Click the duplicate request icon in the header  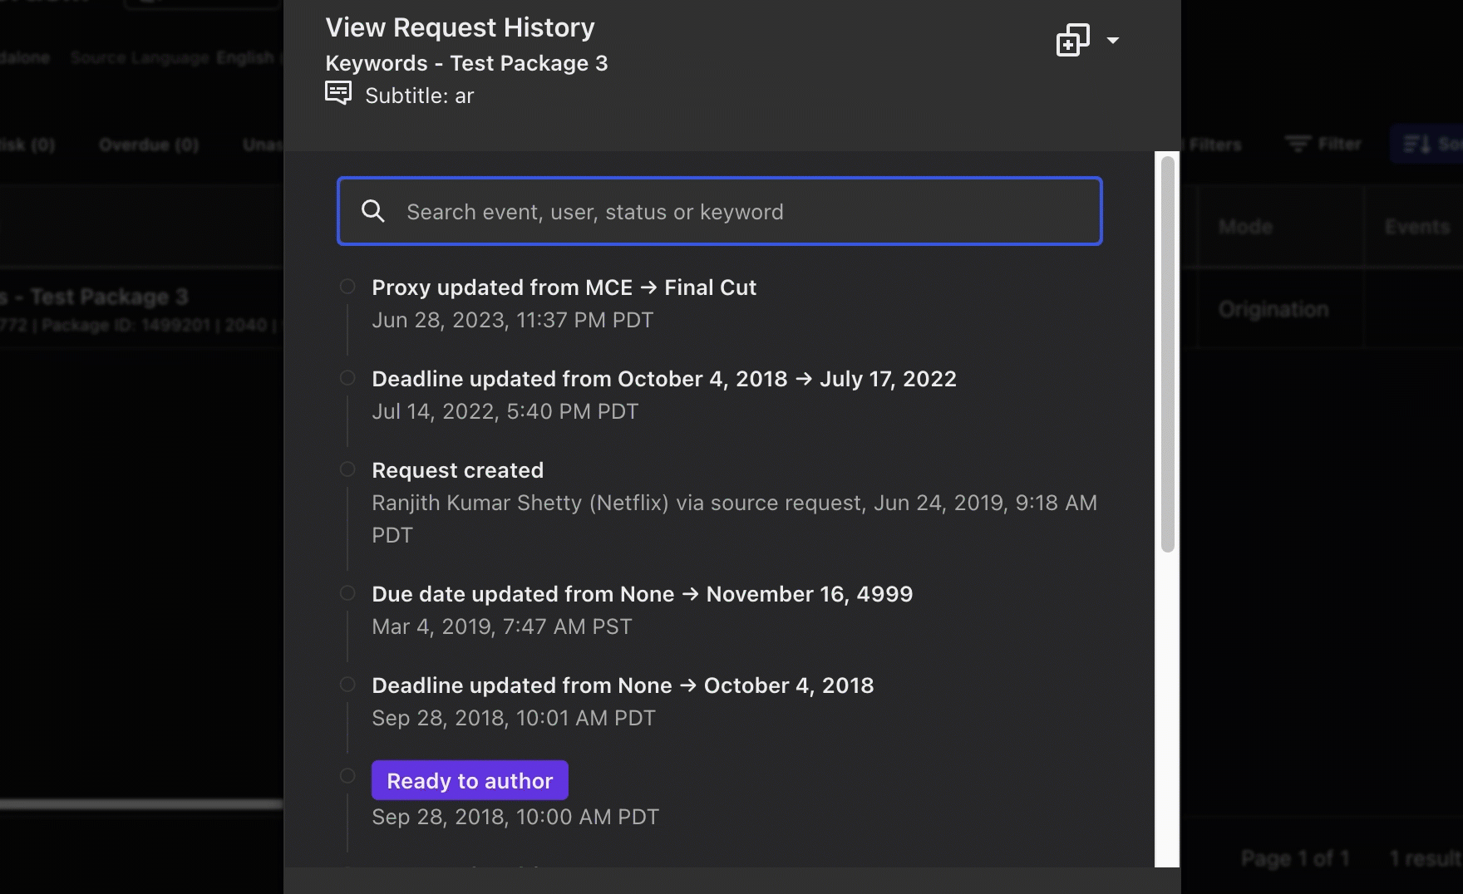1073,39
